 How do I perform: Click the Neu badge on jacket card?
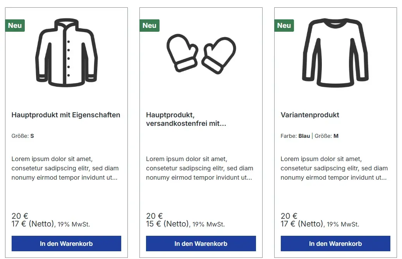[x=15, y=26]
